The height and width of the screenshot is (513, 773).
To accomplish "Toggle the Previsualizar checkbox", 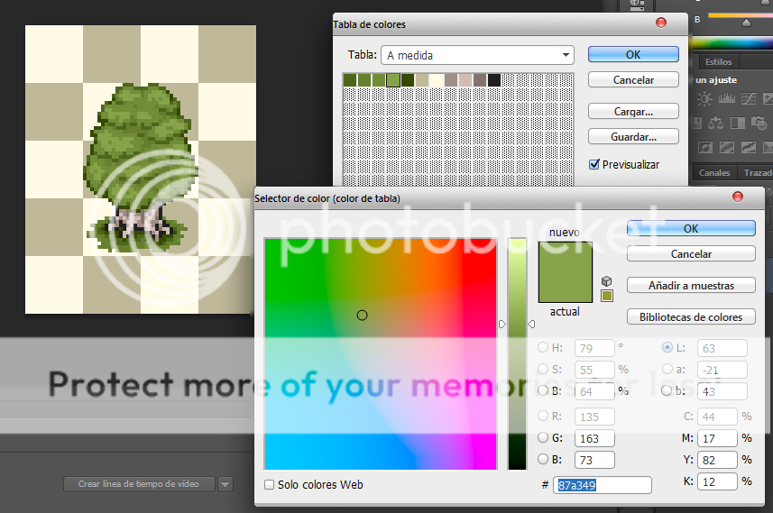I will point(594,164).
